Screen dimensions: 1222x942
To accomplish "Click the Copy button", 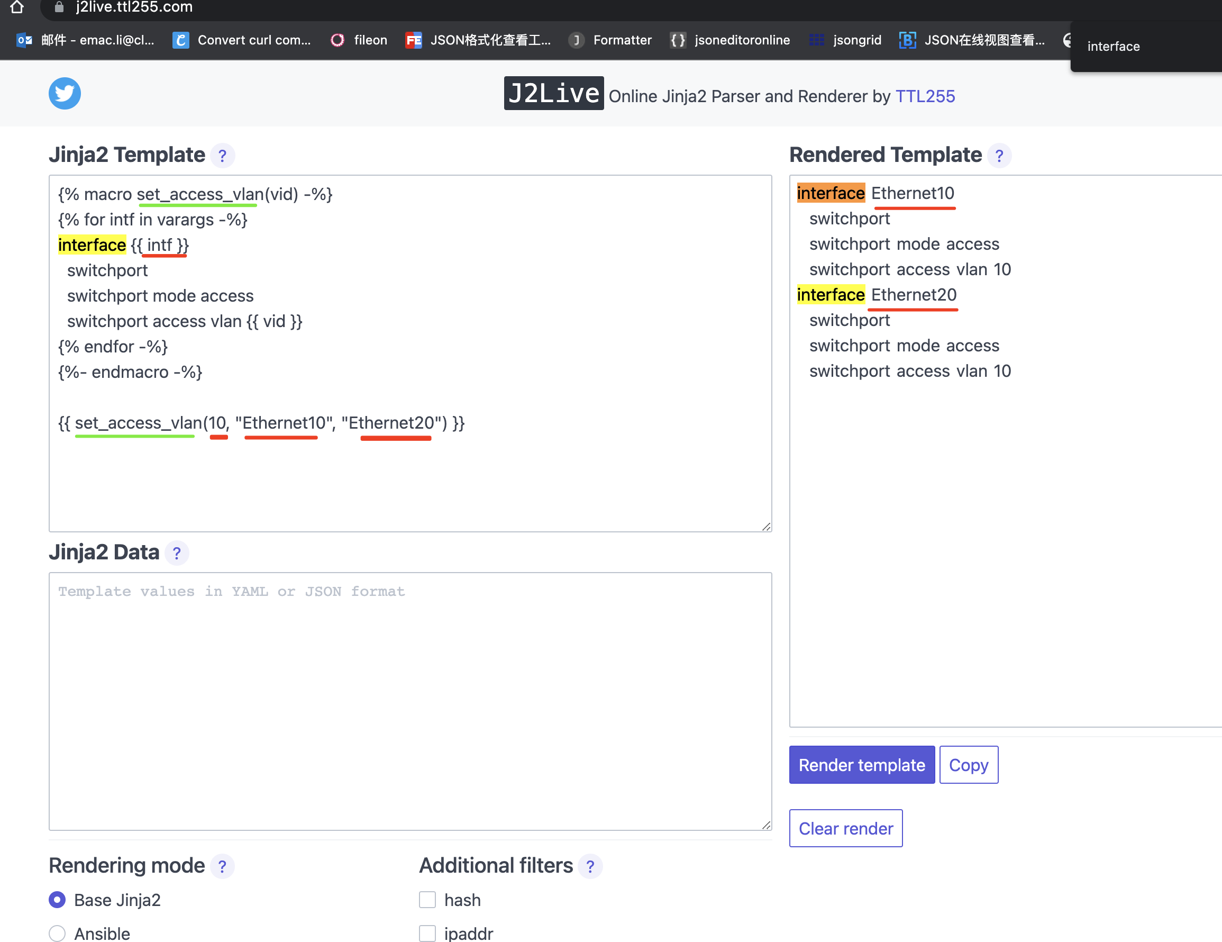I will (x=968, y=765).
